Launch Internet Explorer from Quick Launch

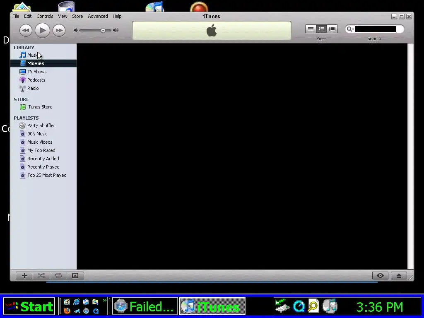point(77,302)
